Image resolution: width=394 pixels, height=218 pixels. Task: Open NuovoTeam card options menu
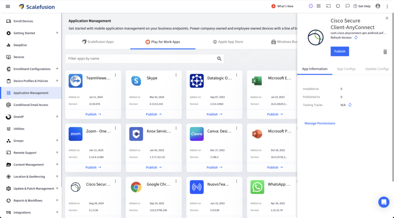pos(237,181)
